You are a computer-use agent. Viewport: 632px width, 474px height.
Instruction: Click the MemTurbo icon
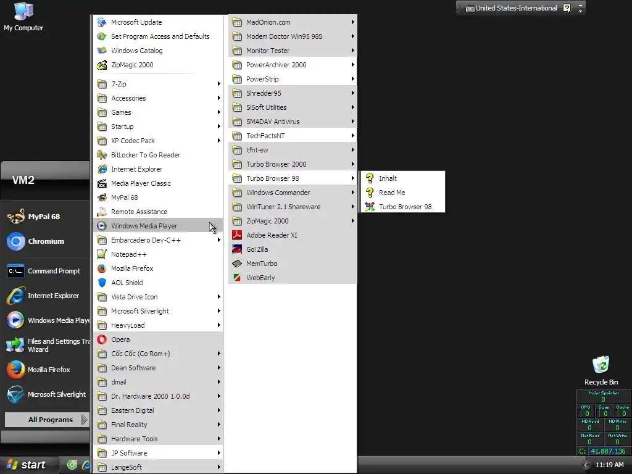point(237,264)
